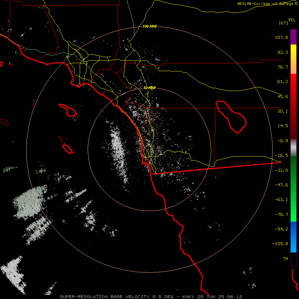Click the SUPER-RESOLUTION BASE VELOCITY caption text
The height and width of the screenshot is (299, 299).
click(x=105, y=297)
